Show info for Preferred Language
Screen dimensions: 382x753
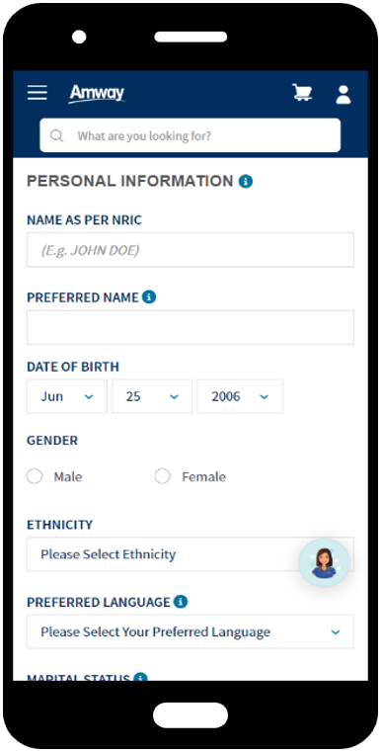[181, 601]
